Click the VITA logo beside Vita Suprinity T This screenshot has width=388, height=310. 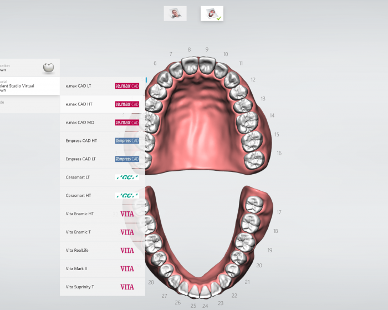pos(127,287)
